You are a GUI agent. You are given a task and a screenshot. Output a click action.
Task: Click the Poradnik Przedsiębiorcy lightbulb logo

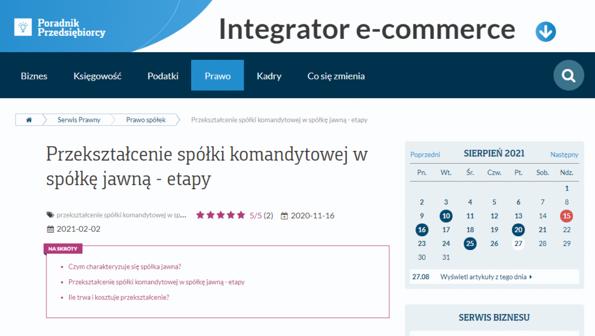[x=23, y=27]
